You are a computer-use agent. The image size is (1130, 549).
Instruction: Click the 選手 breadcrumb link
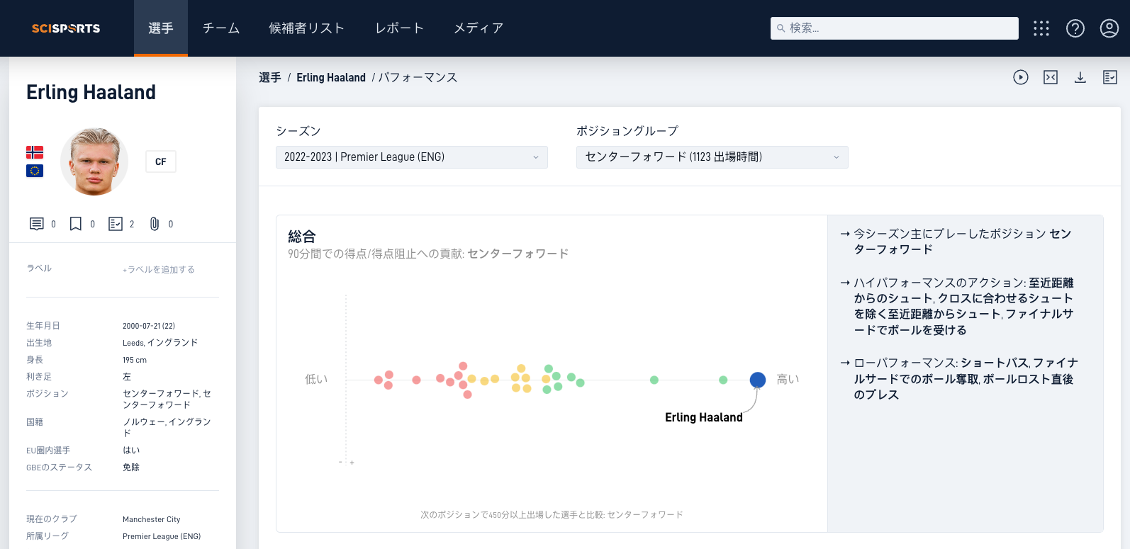click(x=270, y=77)
